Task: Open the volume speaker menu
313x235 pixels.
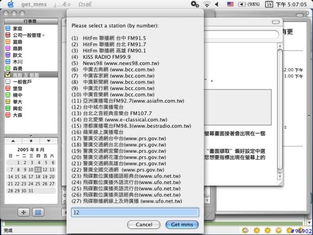Action: [217, 4]
